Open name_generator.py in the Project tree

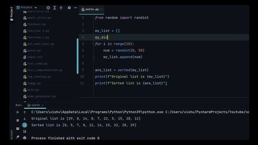tap(40, 96)
